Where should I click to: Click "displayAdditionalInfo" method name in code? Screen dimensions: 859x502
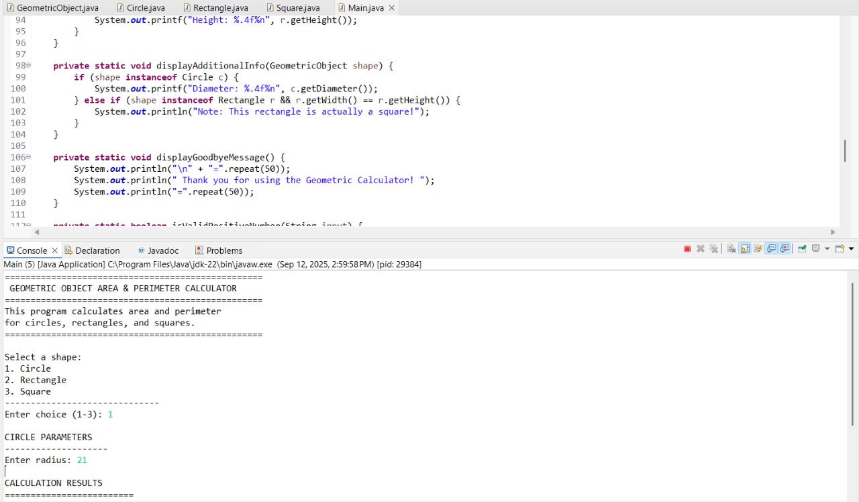[210, 66]
